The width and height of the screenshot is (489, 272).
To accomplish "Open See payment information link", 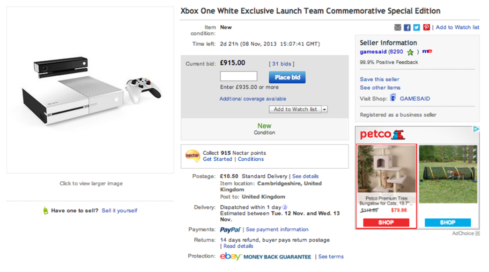I will pos(277,229).
